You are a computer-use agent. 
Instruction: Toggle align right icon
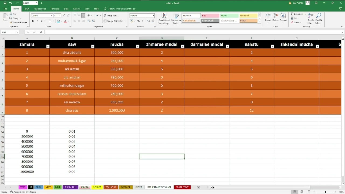(x=83, y=21)
